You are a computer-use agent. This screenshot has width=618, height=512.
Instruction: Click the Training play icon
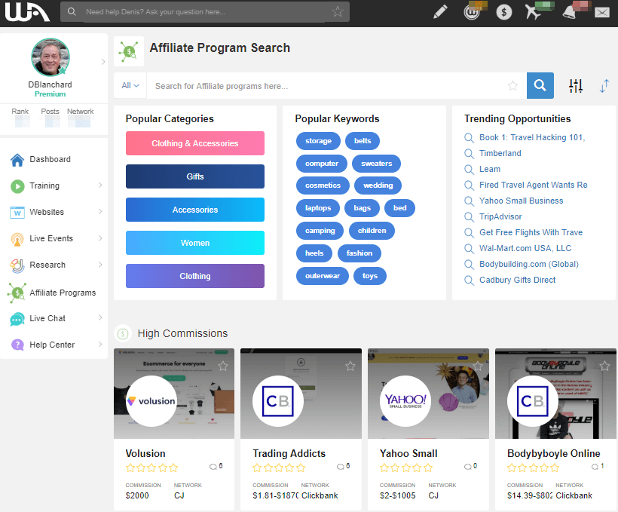[x=17, y=186]
